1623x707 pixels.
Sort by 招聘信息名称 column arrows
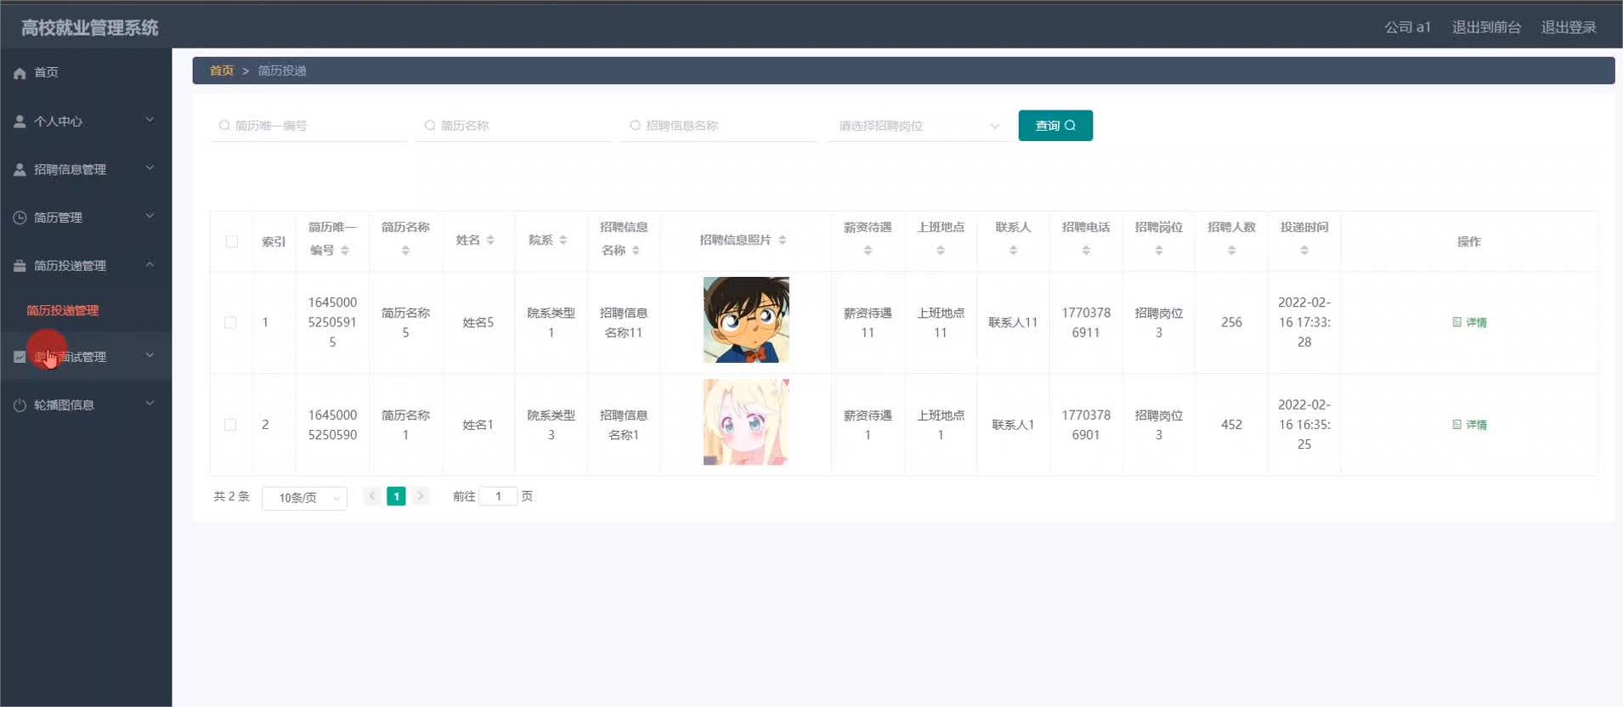pyautogui.click(x=636, y=251)
